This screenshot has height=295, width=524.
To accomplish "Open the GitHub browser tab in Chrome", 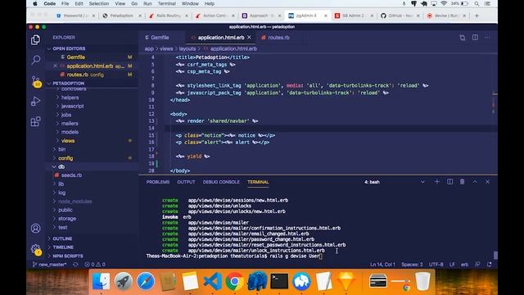I will [x=400, y=16].
